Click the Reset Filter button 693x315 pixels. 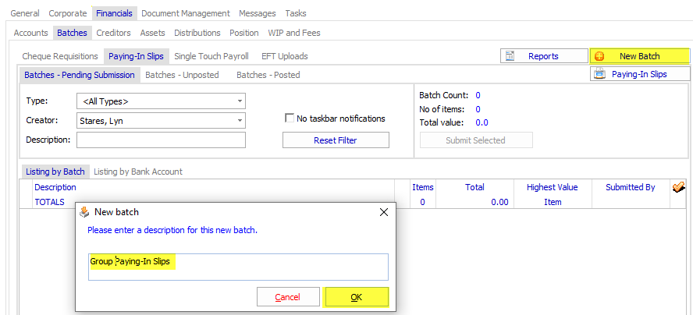(336, 140)
